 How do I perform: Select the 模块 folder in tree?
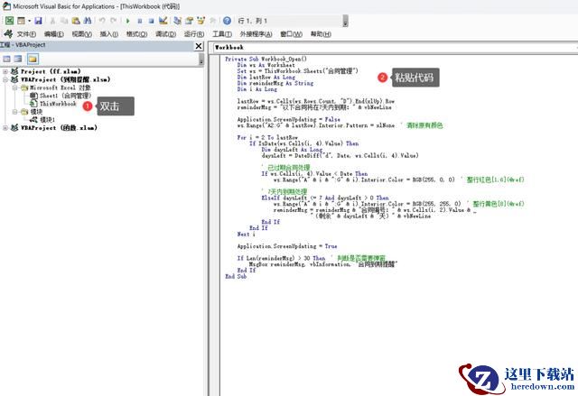[36, 112]
